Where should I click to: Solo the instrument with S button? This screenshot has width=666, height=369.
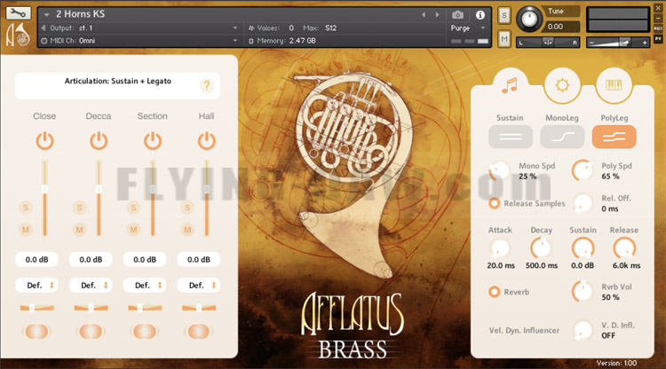(504, 16)
